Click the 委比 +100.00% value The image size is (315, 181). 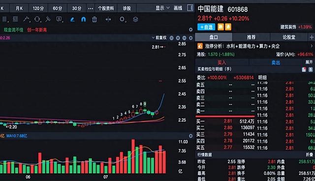click(217, 77)
